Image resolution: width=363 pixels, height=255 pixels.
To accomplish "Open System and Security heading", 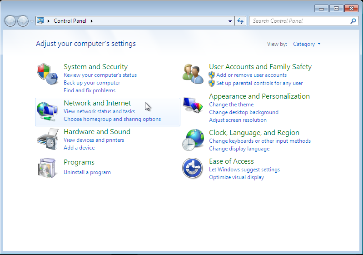I will point(95,67).
